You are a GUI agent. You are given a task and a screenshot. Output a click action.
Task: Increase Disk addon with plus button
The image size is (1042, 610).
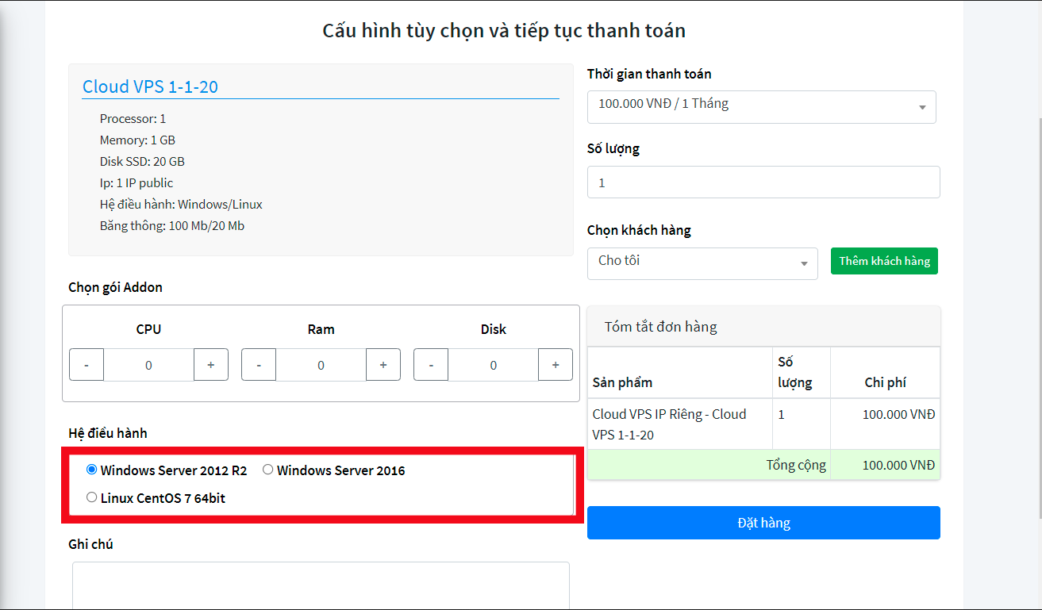point(556,365)
